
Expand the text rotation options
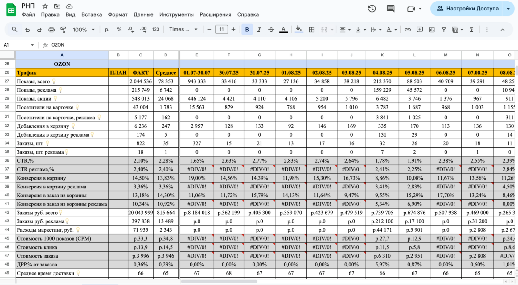(x=396, y=30)
